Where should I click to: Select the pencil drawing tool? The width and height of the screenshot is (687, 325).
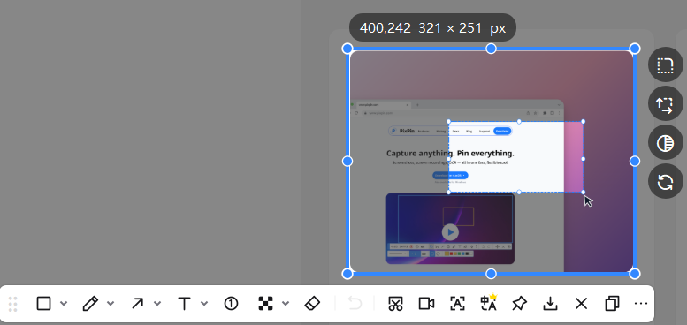[90, 303]
